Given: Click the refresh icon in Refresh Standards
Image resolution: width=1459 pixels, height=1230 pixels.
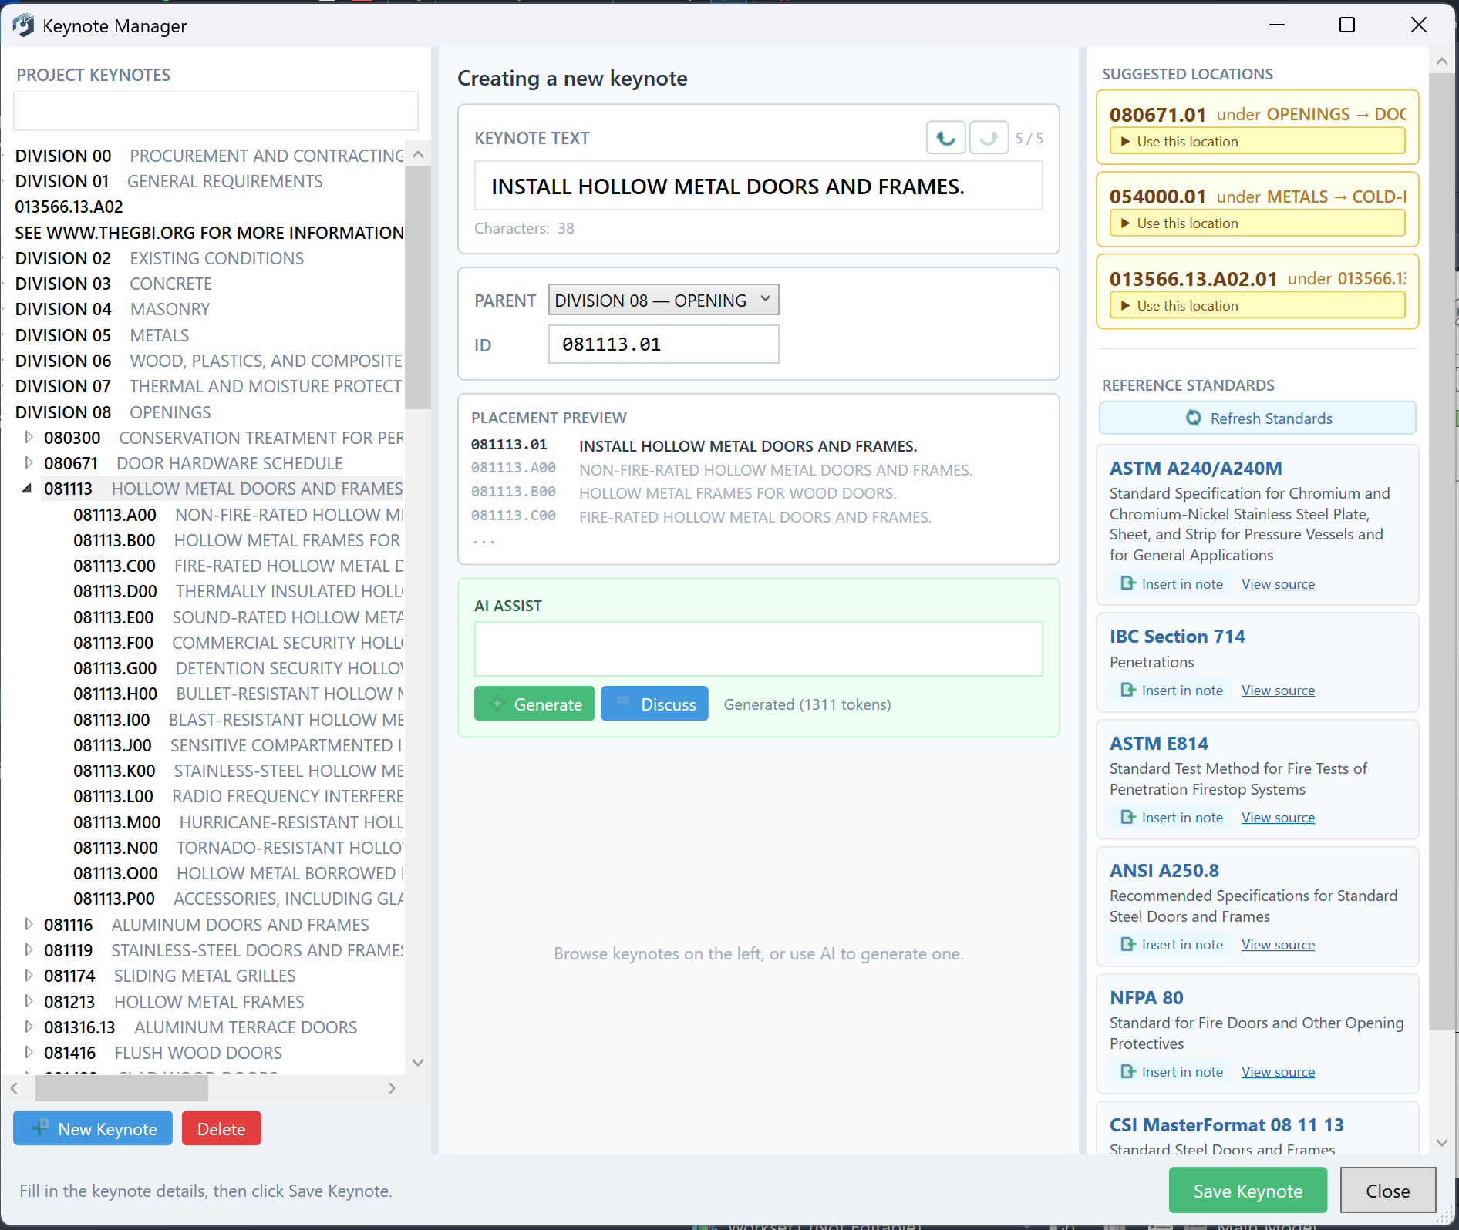Looking at the screenshot, I should click(1194, 418).
